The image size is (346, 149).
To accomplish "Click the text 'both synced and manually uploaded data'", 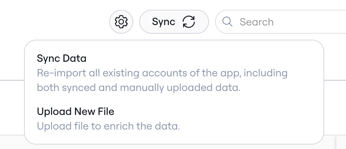I will pyautogui.click(x=138, y=88).
